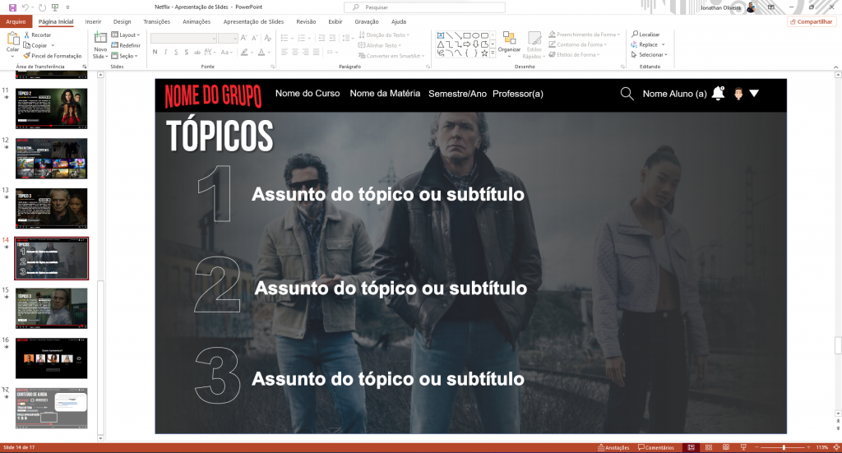Expand the Copiar options arrow
The height and width of the screenshot is (453, 842).
(x=53, y=45)
